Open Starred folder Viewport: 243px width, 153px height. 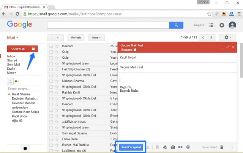click(12, 61)
